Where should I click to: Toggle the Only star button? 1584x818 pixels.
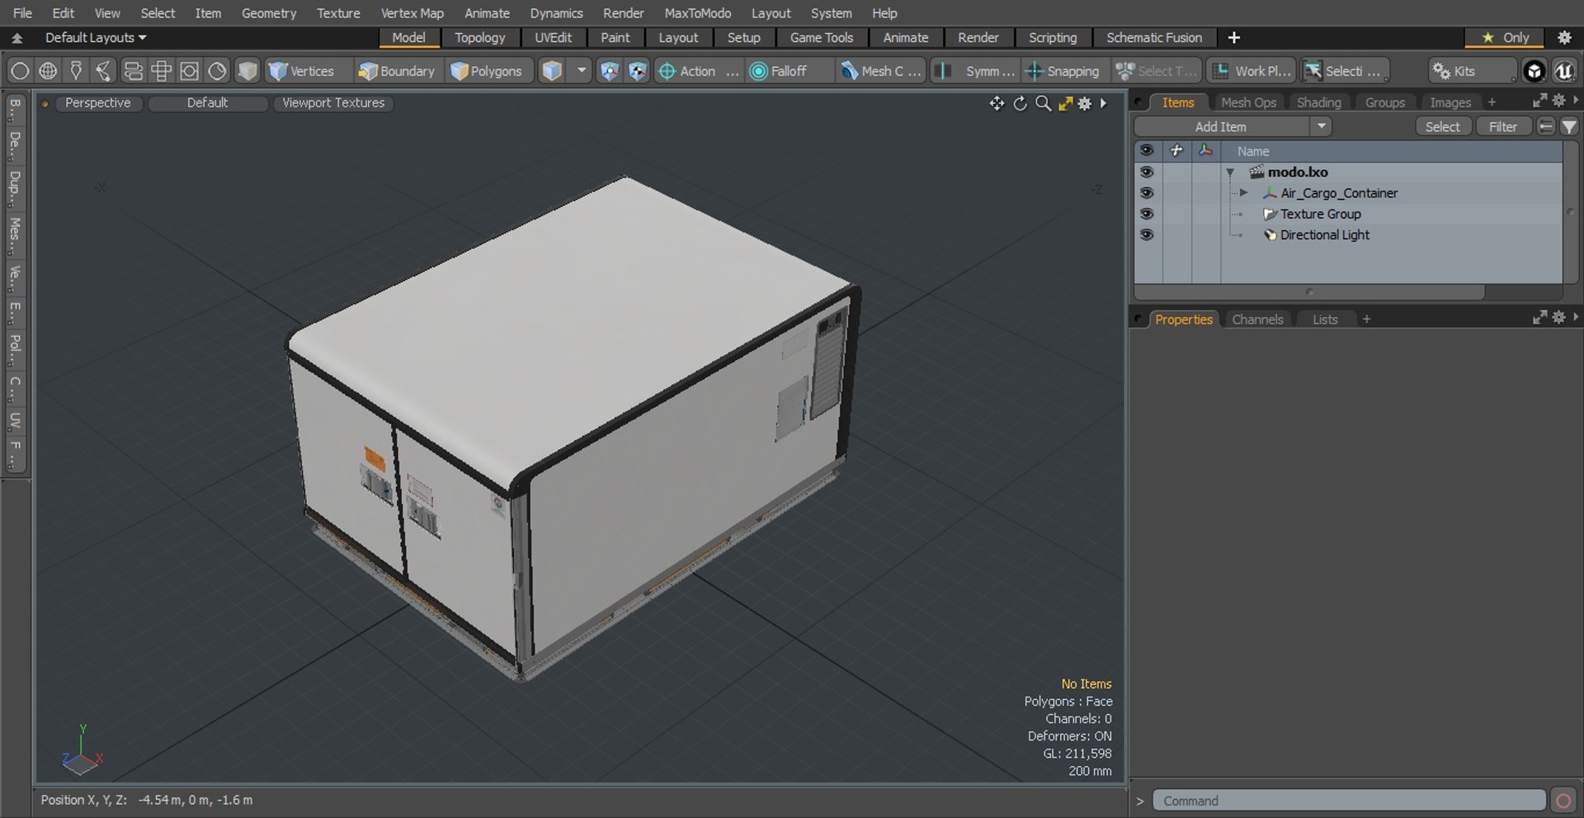[1505, 38]
